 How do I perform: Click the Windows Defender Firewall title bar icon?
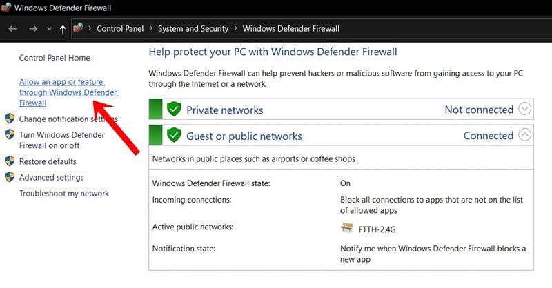pos(6,8)
